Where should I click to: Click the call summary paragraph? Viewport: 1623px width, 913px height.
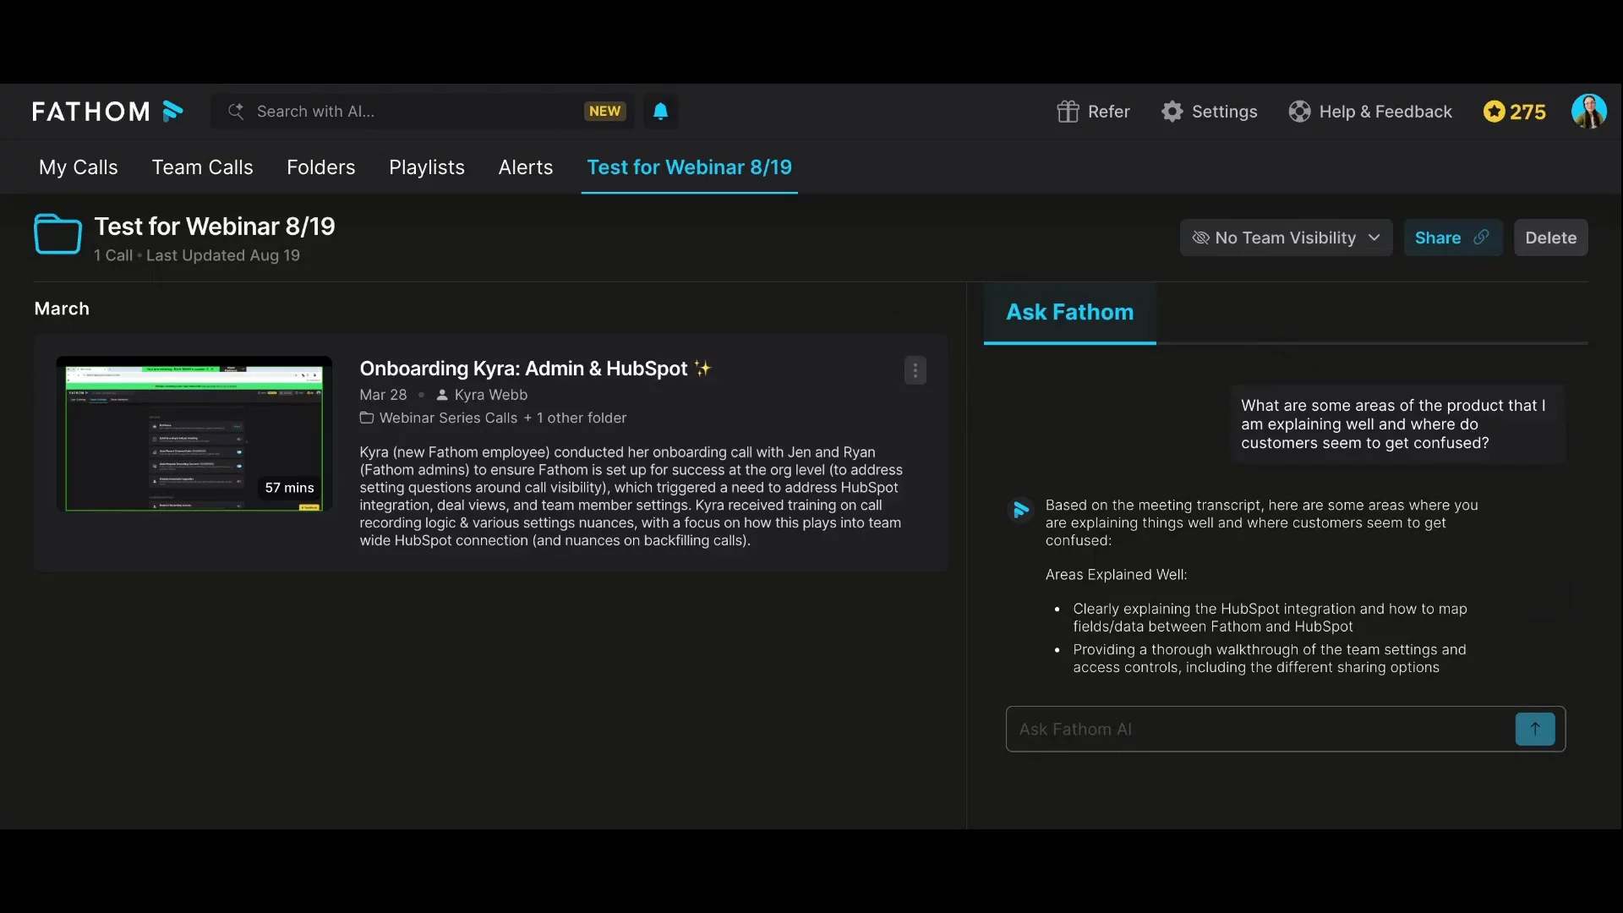[x=631, y=496]
